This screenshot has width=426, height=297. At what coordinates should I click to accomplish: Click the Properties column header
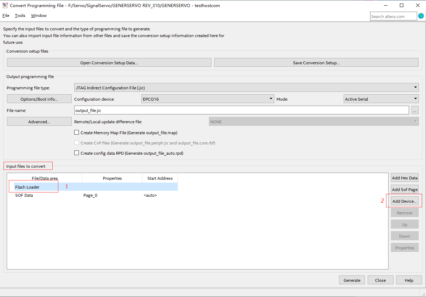[112, 178]
